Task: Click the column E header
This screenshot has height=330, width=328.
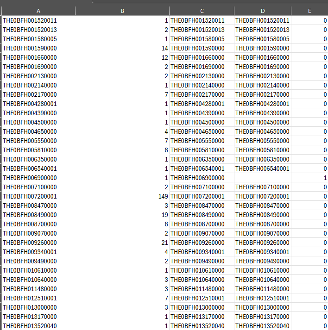Action: (309, 11)
